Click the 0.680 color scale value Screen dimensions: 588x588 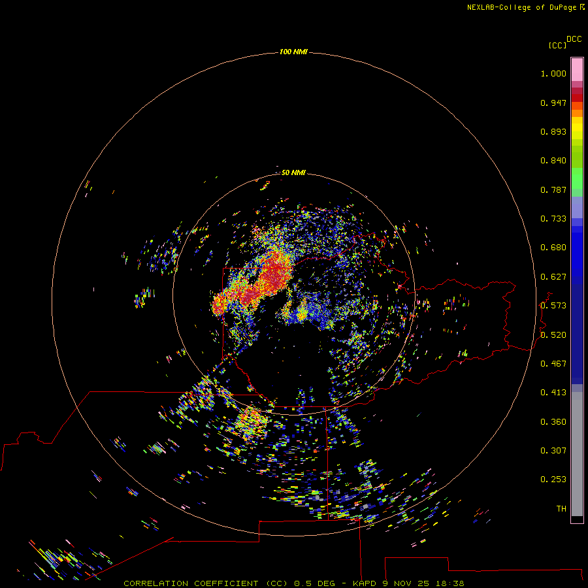553,248
